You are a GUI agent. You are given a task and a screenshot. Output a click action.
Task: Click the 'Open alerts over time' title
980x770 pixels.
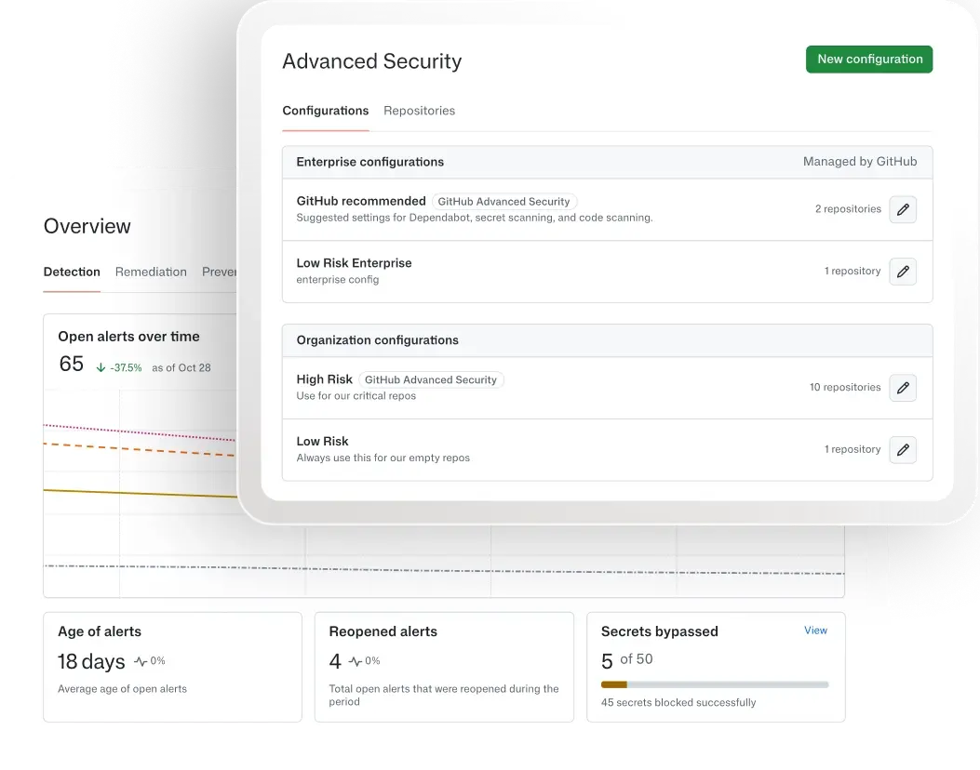[128, 337]
